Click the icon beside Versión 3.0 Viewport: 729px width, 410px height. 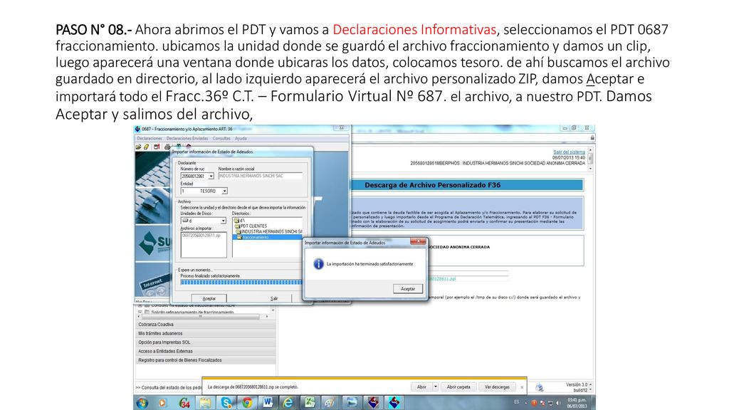540,387
